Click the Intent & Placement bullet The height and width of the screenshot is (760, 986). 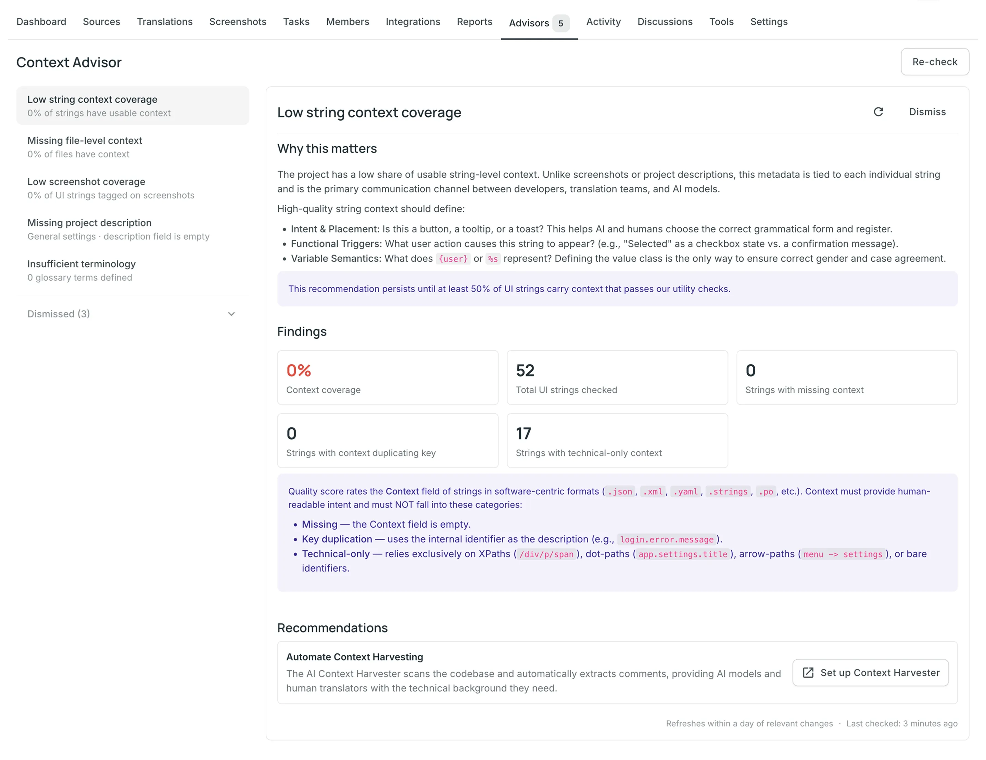tap(591, 229)
